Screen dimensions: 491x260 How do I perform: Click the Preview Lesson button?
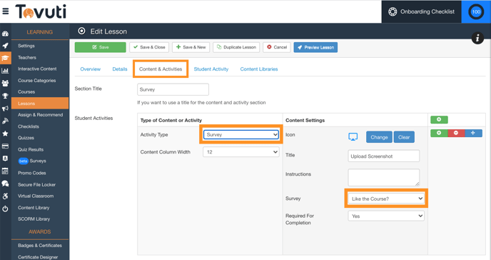[x=315, y=47]
